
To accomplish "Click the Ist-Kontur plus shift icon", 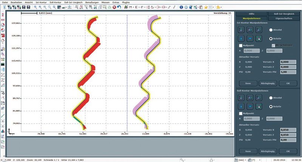I will (x=241, y=39).
